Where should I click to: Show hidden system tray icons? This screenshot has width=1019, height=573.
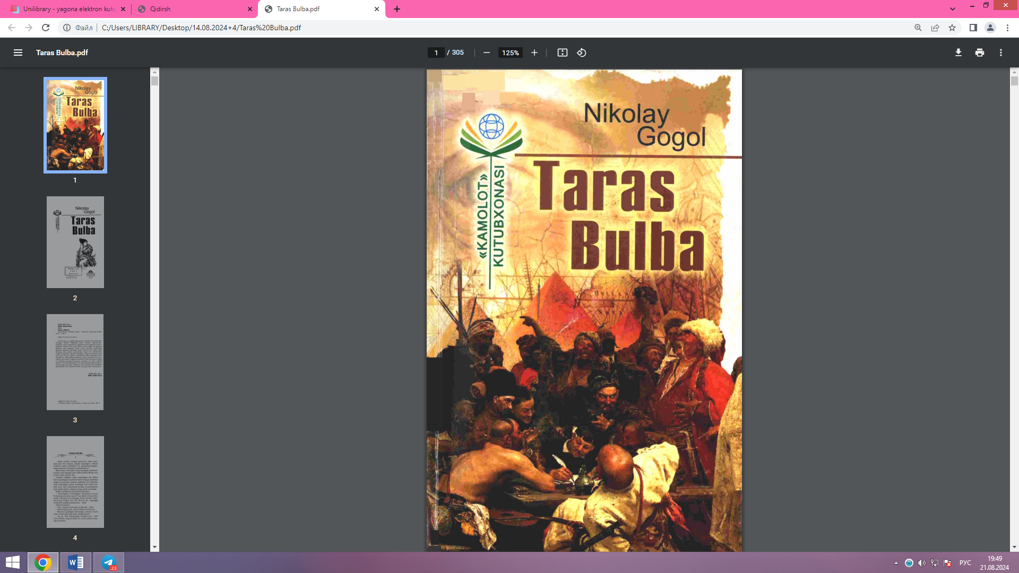click(x=896, y=563)
